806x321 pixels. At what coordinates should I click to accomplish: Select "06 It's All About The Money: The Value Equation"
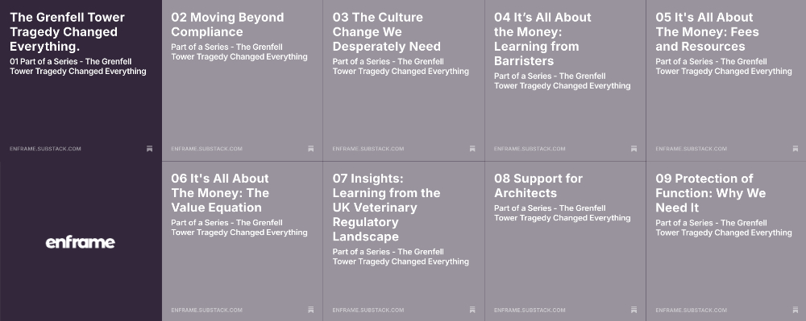point(220,193)
